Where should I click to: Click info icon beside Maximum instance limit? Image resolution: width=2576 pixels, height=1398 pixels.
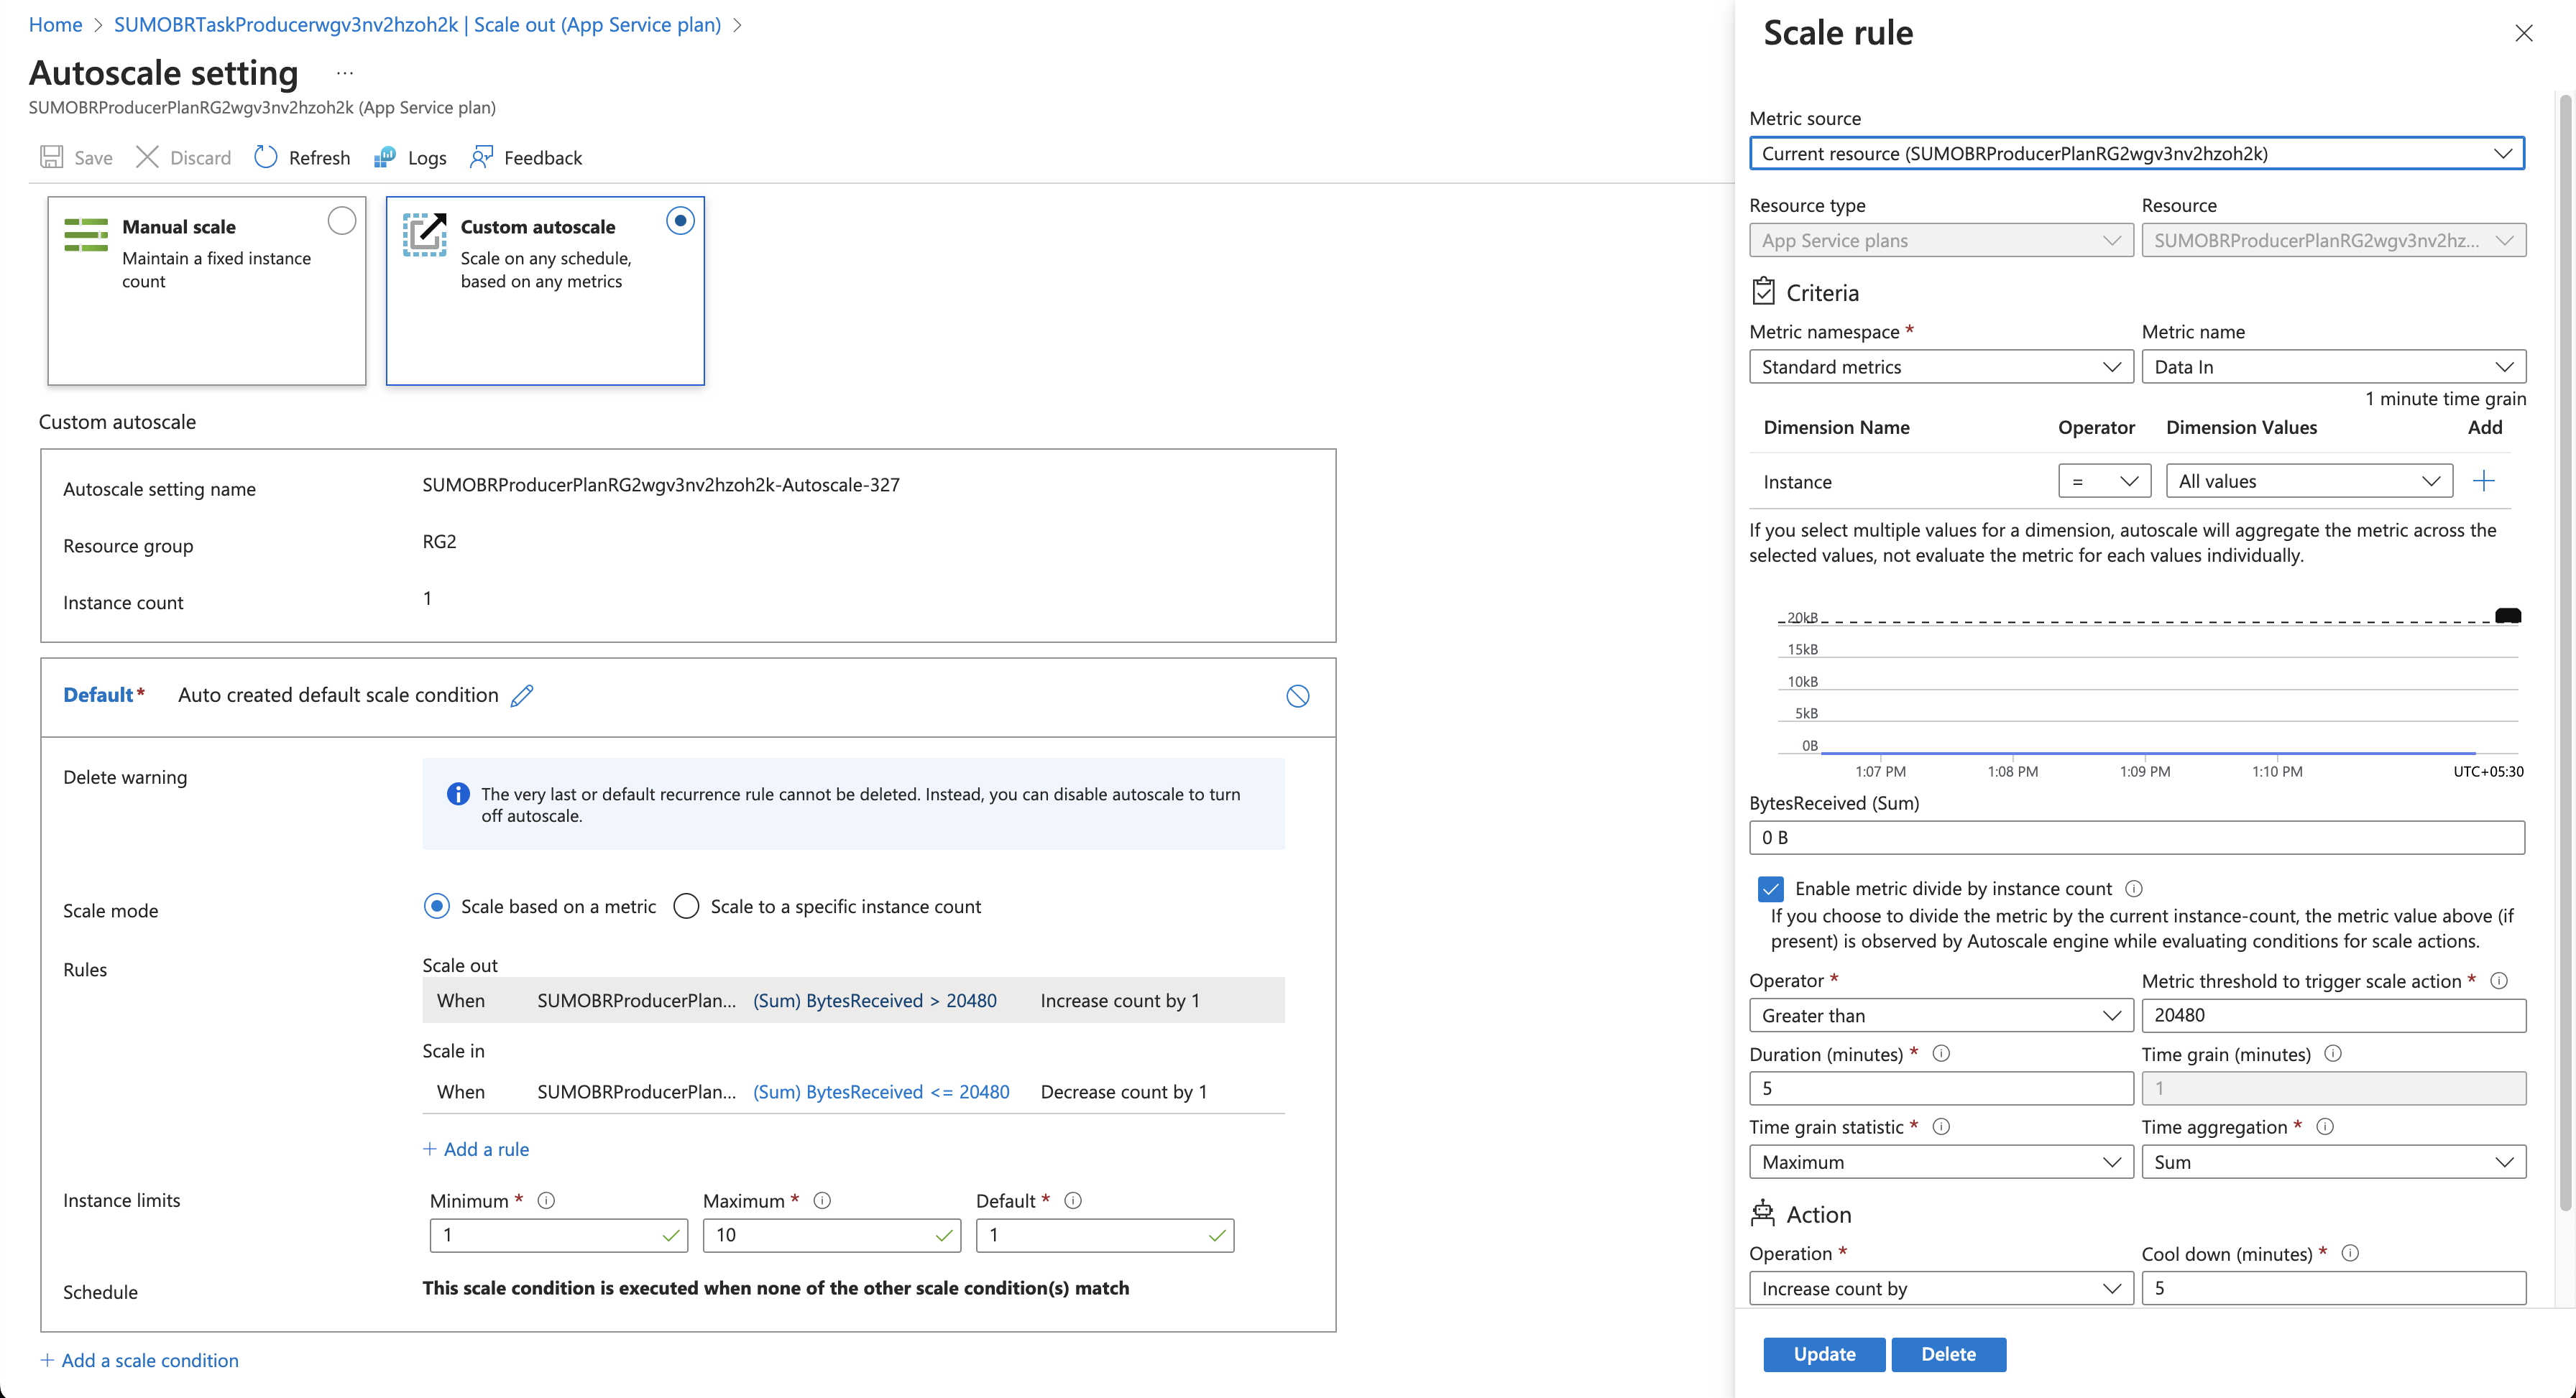tap(822, 1200)
